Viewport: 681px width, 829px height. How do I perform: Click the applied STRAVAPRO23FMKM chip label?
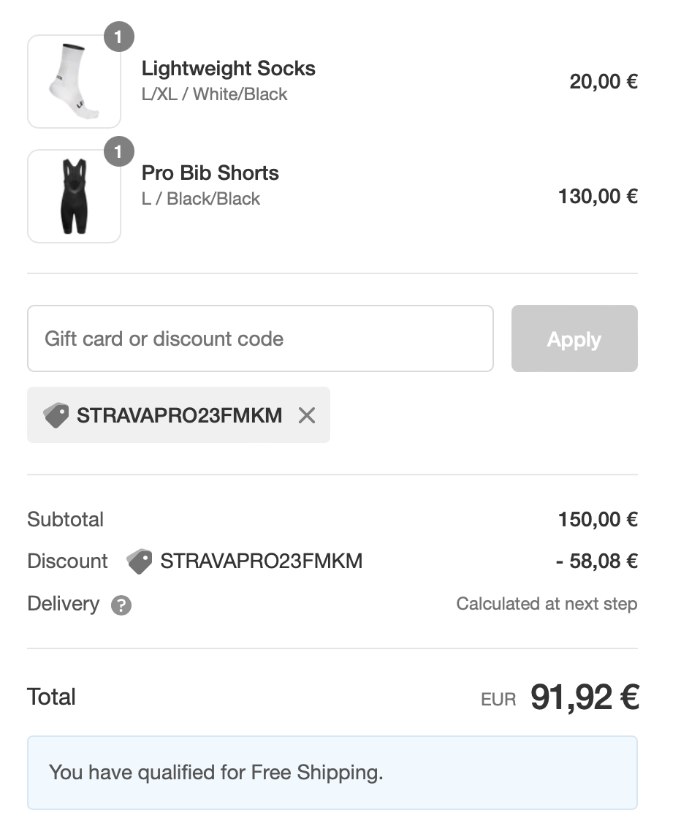(179, 415)
